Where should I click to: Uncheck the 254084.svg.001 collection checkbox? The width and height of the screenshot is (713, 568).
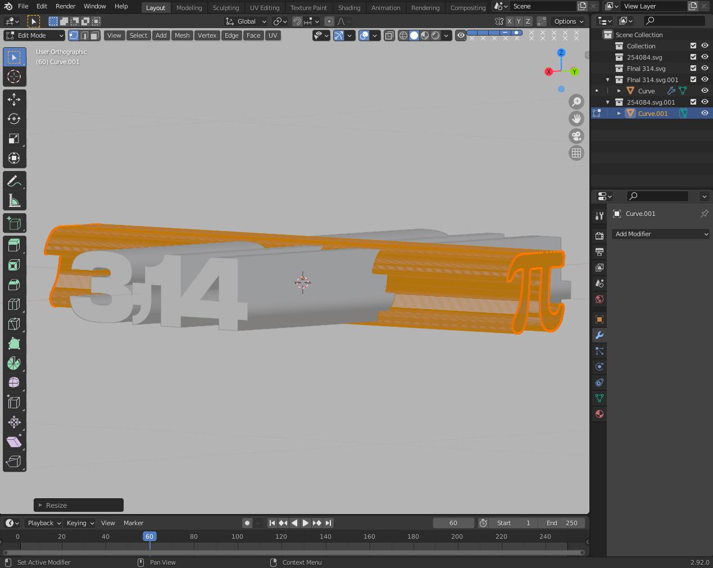pos(693,102)
